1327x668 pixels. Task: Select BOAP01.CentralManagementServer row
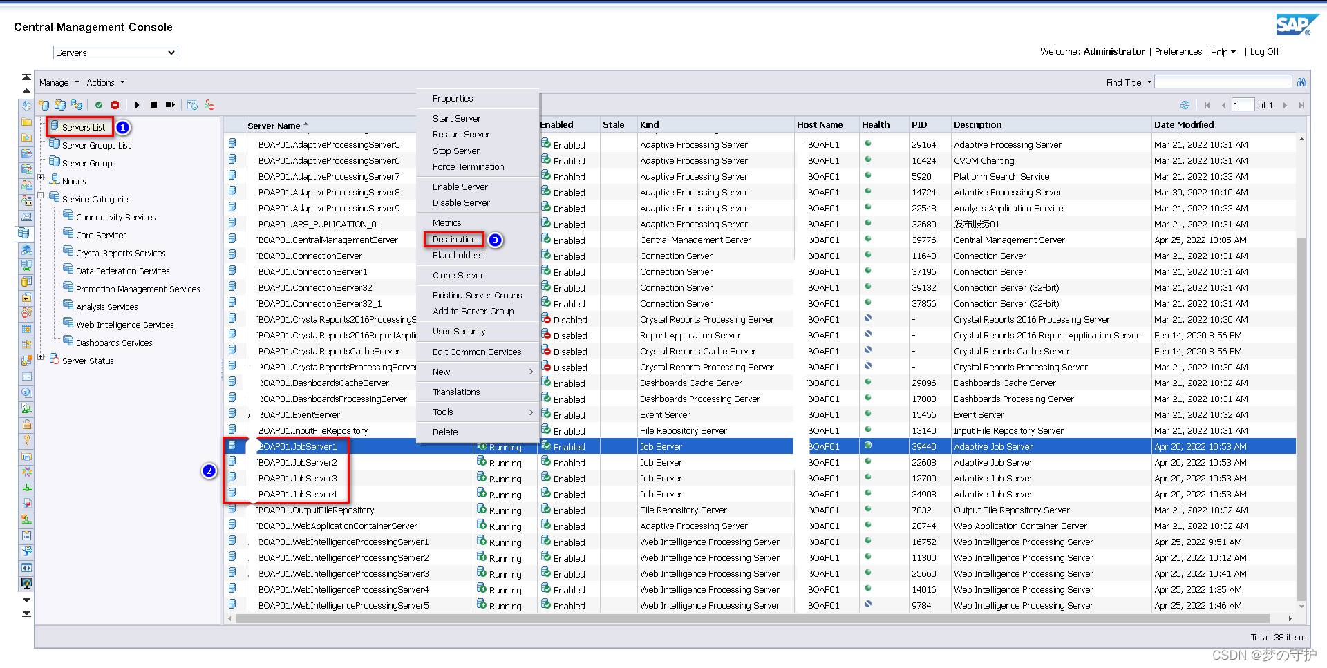(x=760, y=240)
